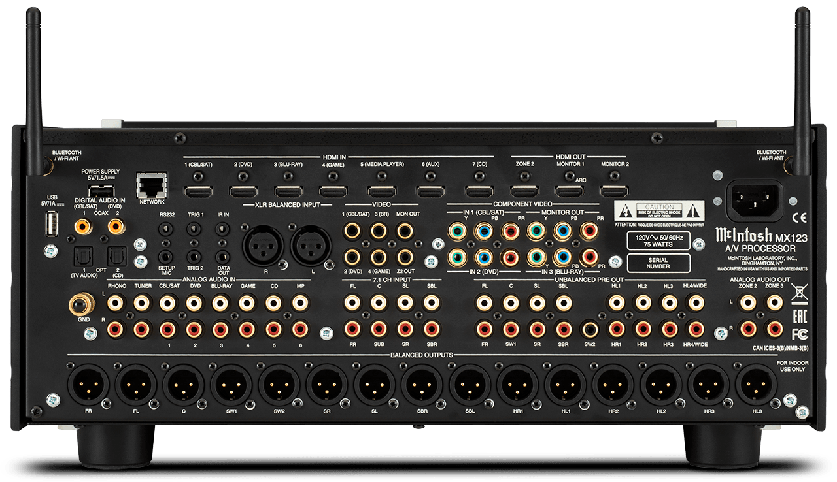This screenshot has width=837, height=482.
Task: Select the Coax 2 (DVD) digital input
Action: coord(116,226)
